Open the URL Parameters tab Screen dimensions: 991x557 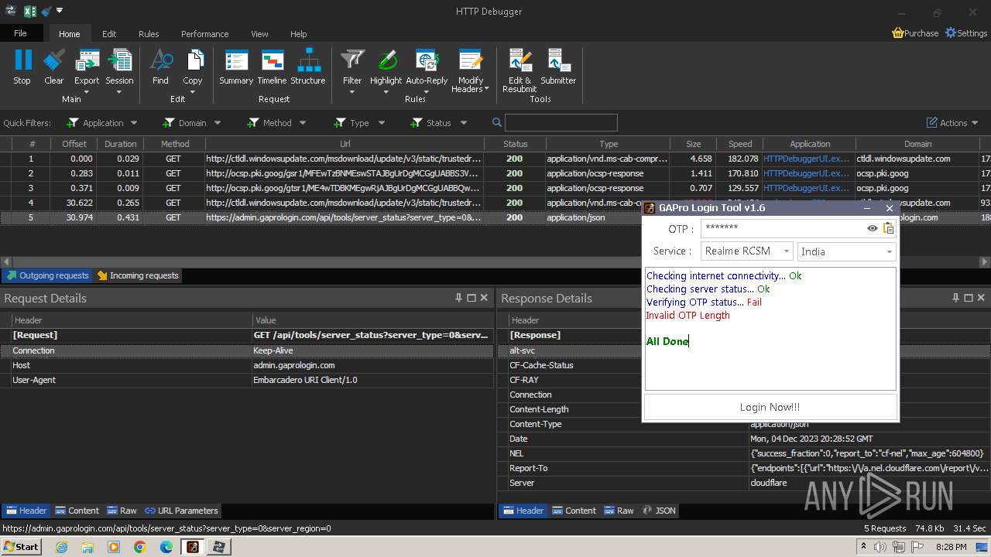[181, 511]
